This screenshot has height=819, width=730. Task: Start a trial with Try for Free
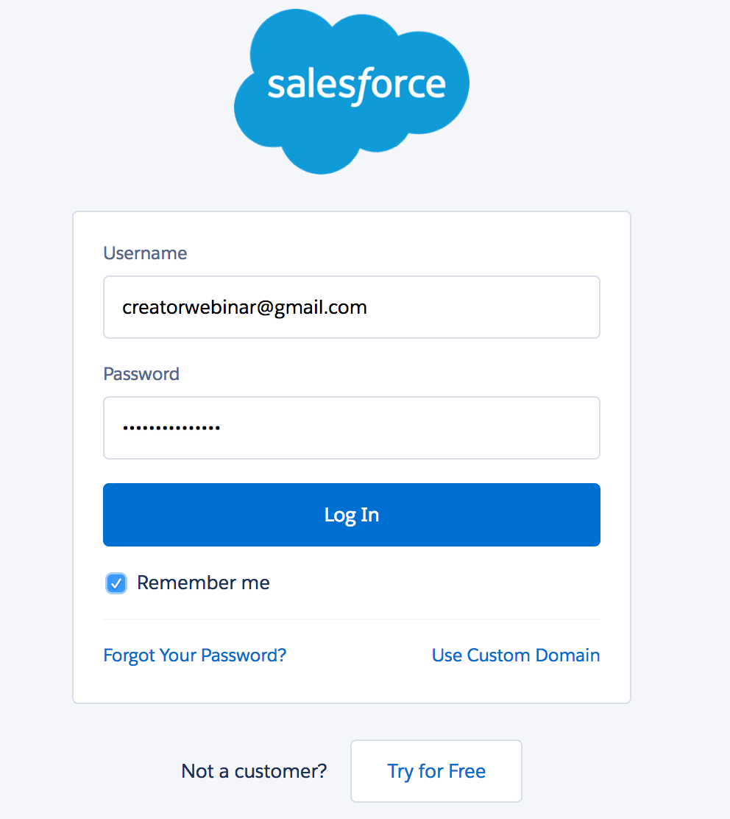pyautogui.click(x=436, y=770)
